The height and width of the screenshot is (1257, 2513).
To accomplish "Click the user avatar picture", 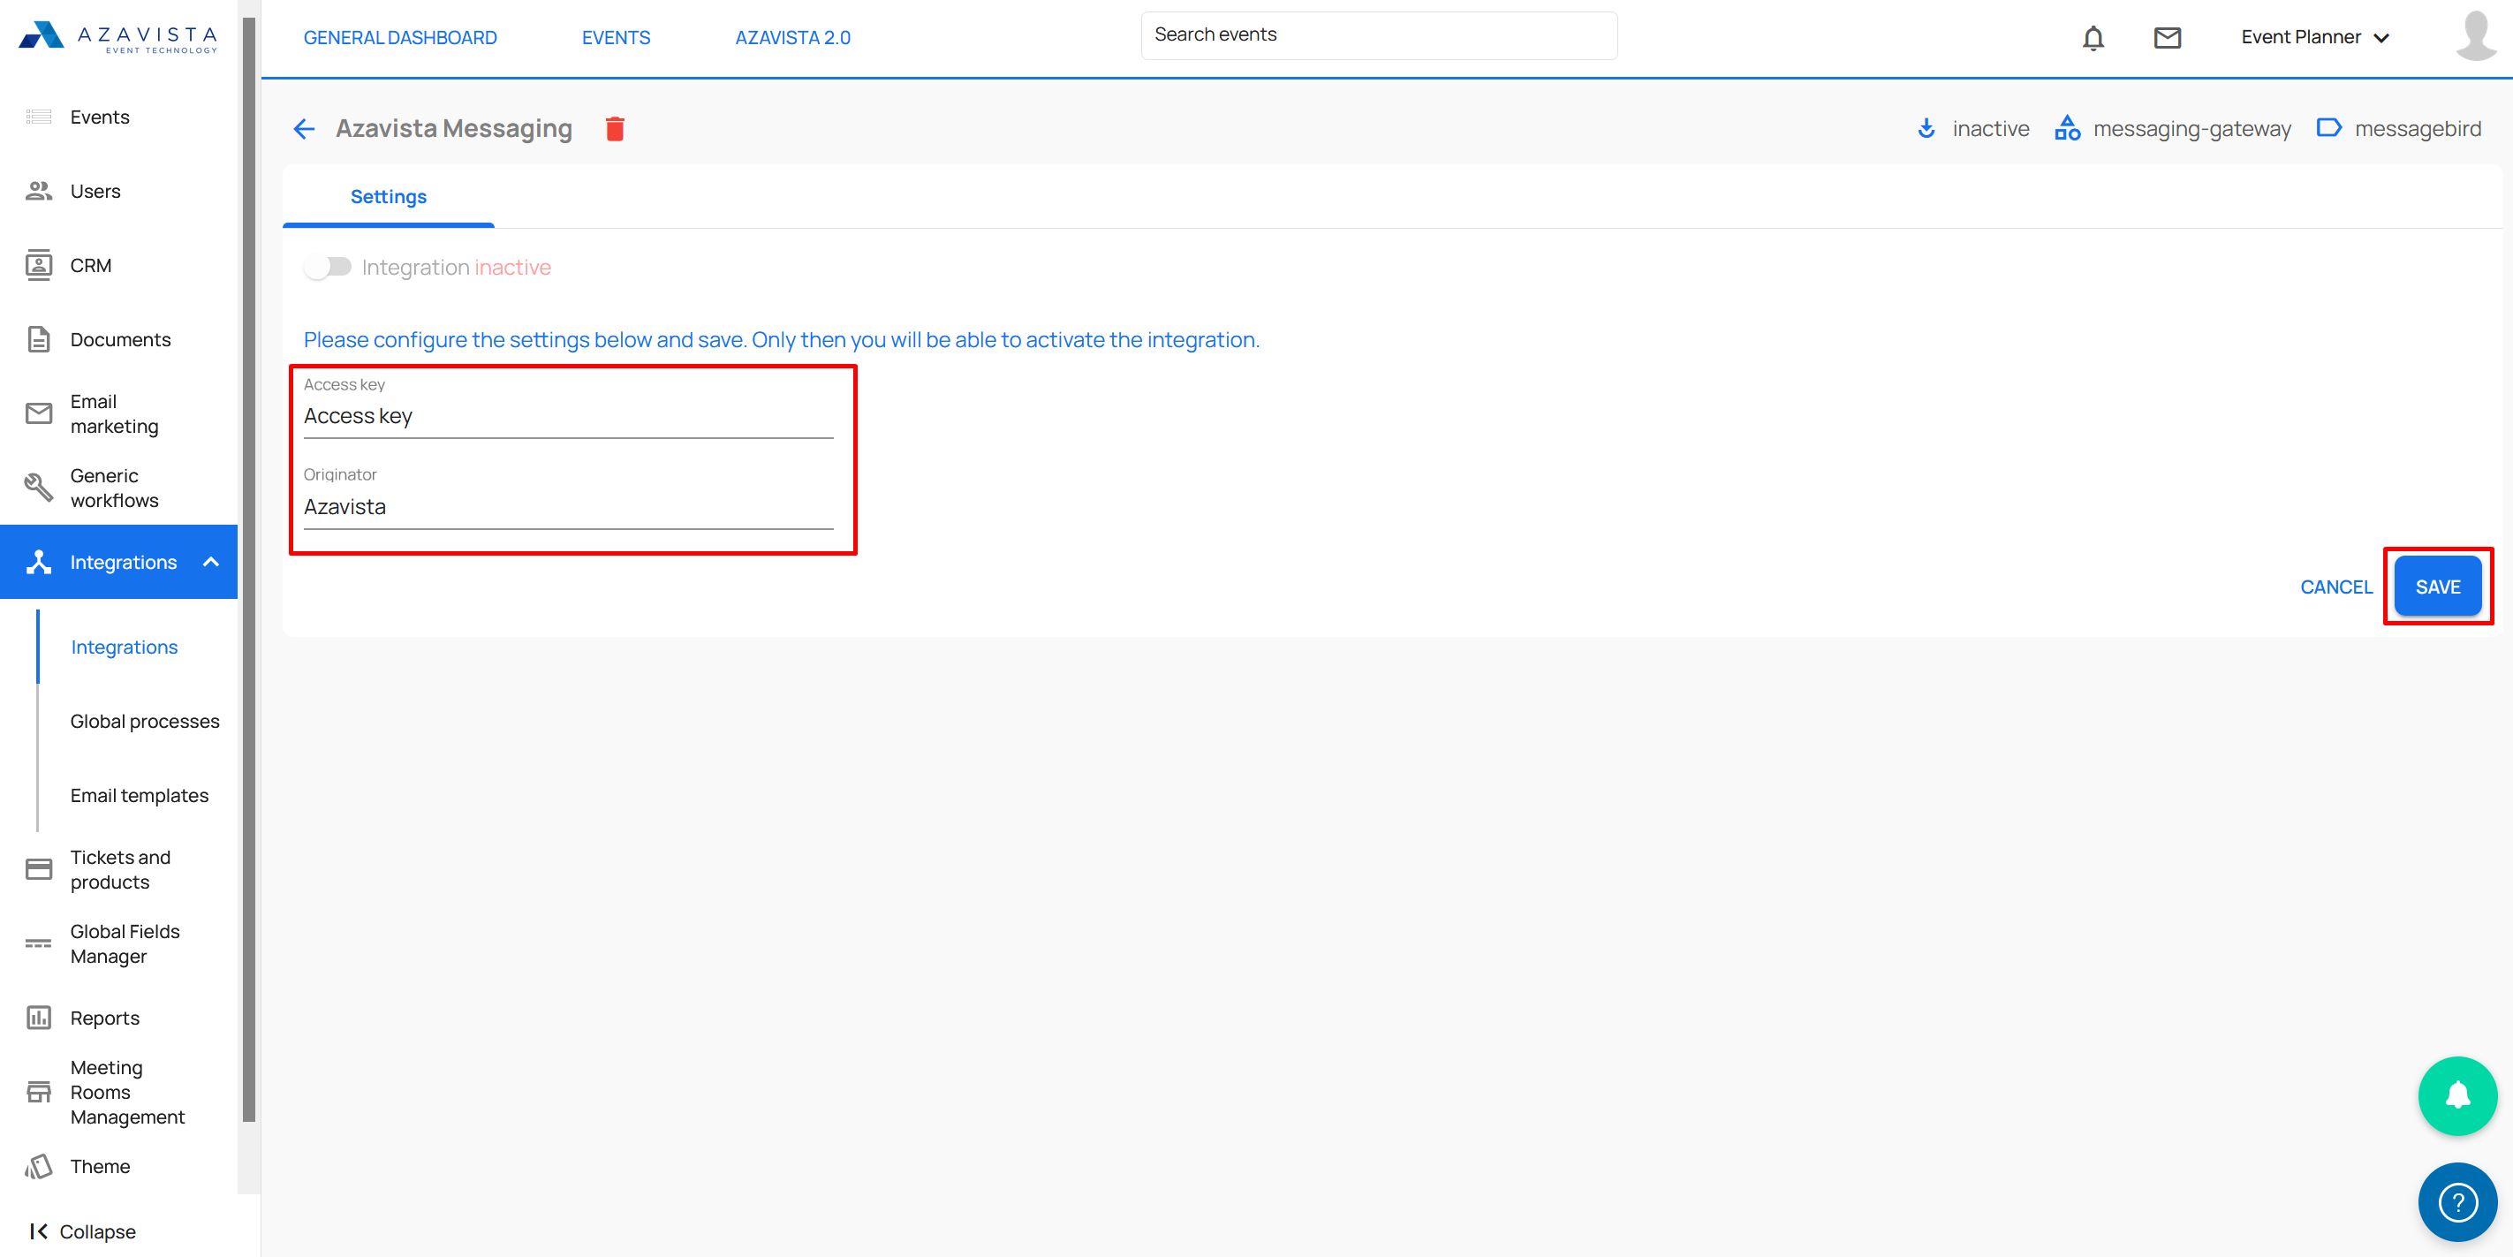I will point(2476,37).
